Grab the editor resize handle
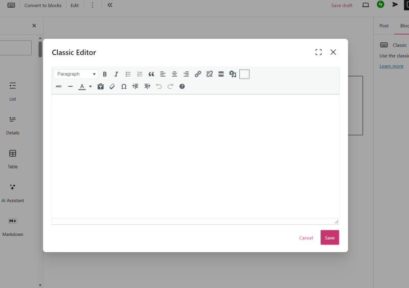 336,221
